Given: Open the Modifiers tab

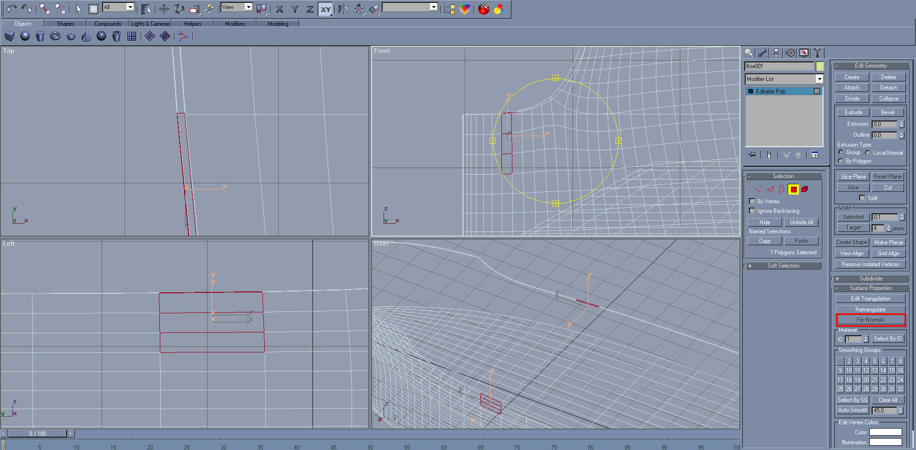Looking at the screenshot, I should 235,23.
